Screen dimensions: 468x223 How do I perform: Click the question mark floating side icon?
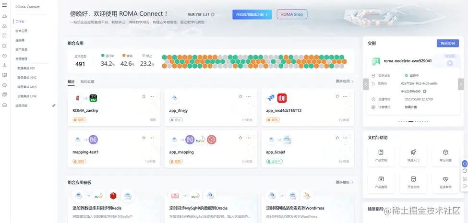click(x=465, y=171)
